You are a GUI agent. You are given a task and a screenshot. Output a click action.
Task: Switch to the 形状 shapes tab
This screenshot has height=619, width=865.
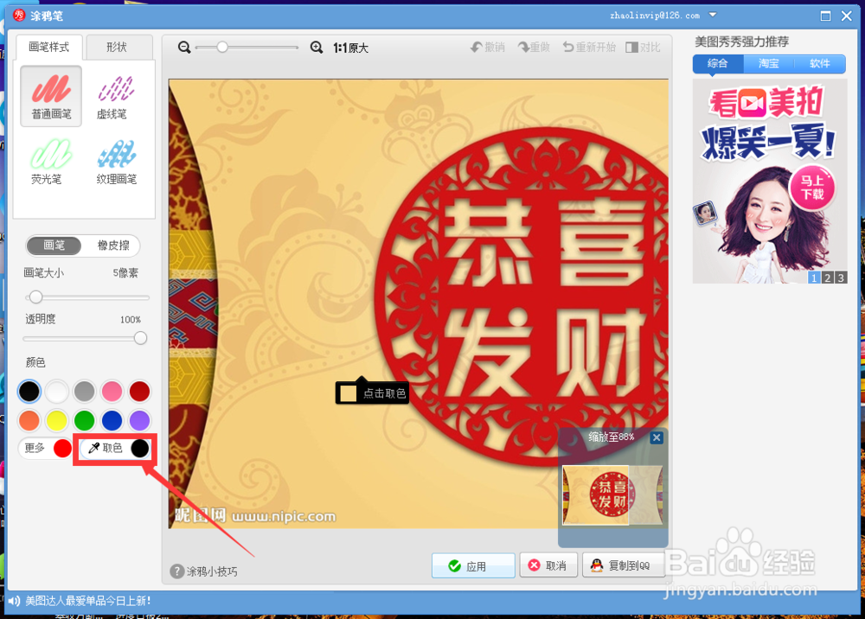[x=119, y=47]
